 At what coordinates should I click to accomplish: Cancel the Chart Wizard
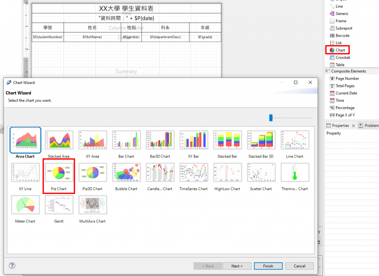point(299,266)
